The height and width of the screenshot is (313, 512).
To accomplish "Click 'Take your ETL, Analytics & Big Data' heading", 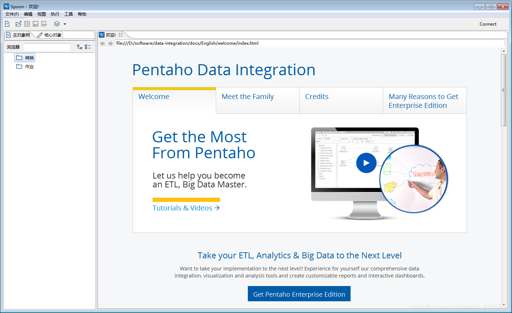I will pyautogui.click(x=300, y=256).
